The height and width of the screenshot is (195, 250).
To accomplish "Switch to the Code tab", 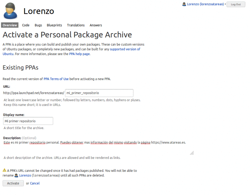I will pos(26,25).
